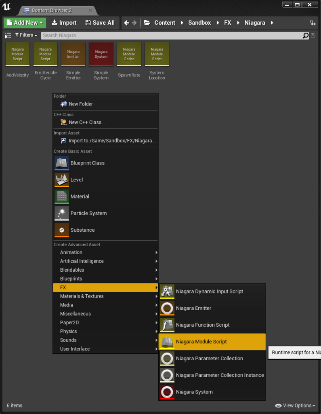Click the search magnifier icon
The image size is (321, 414).
tap(305, 36)
